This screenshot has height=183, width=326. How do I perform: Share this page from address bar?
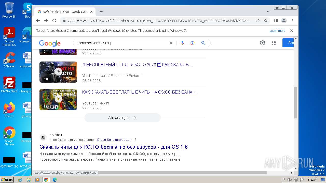(x=257, y=21)
